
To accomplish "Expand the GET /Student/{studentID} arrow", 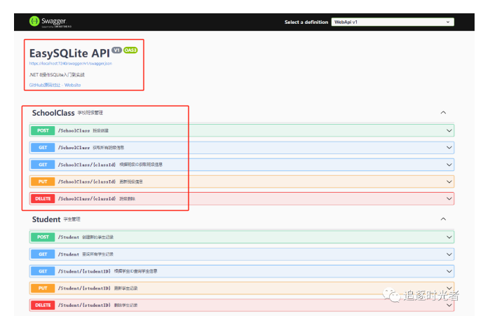I will [x=449, y=271].
